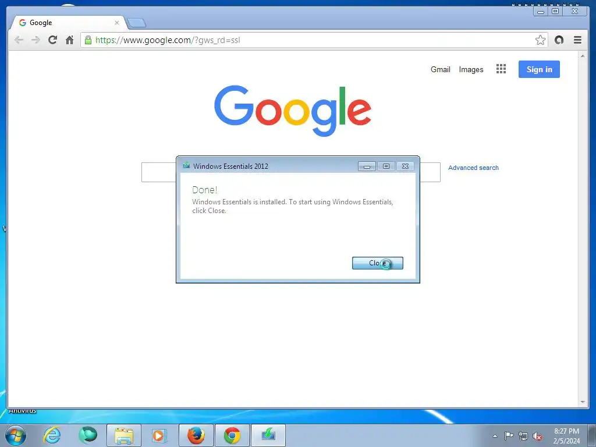Minimize the Windows Essentials 2012 dialog
Image resolution: width=596 pixels, height=447 pixels.
(367, 166)
